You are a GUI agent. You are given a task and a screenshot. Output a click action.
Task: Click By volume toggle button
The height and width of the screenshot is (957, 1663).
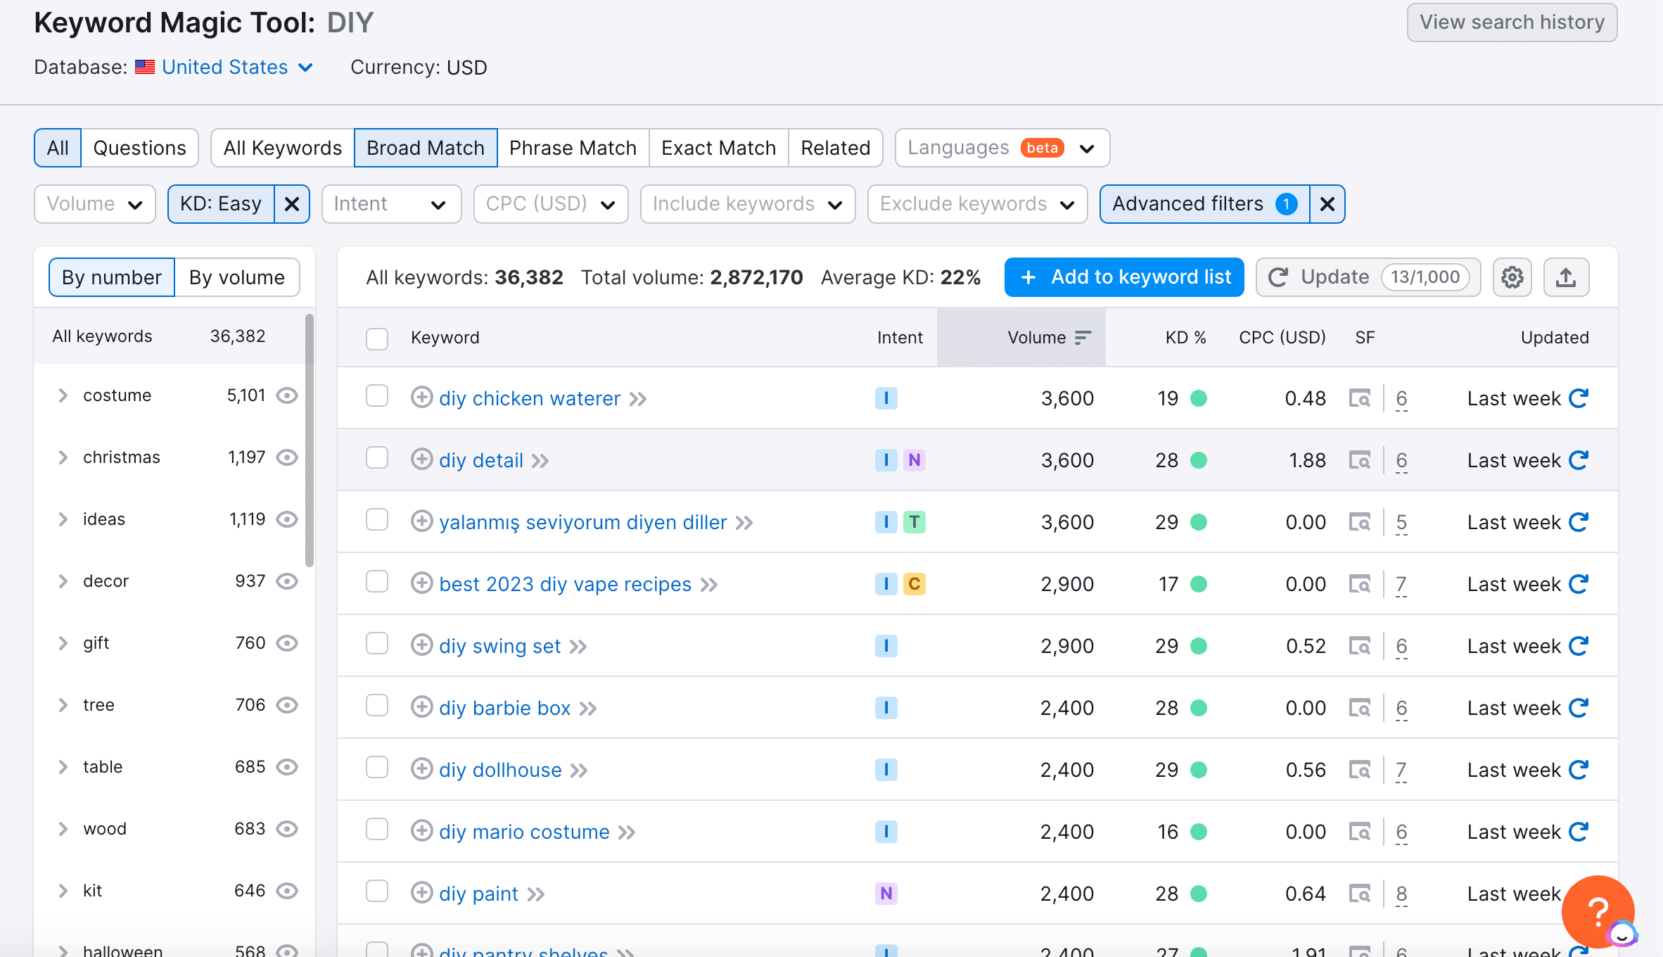(235, 277)
